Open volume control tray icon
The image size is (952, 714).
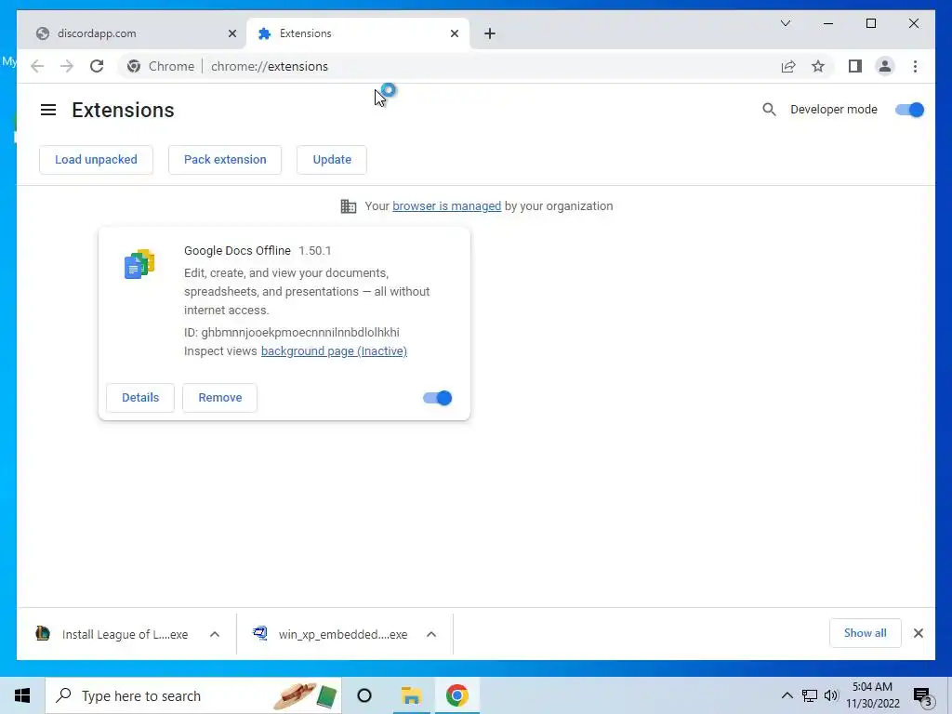coord(831,695)
